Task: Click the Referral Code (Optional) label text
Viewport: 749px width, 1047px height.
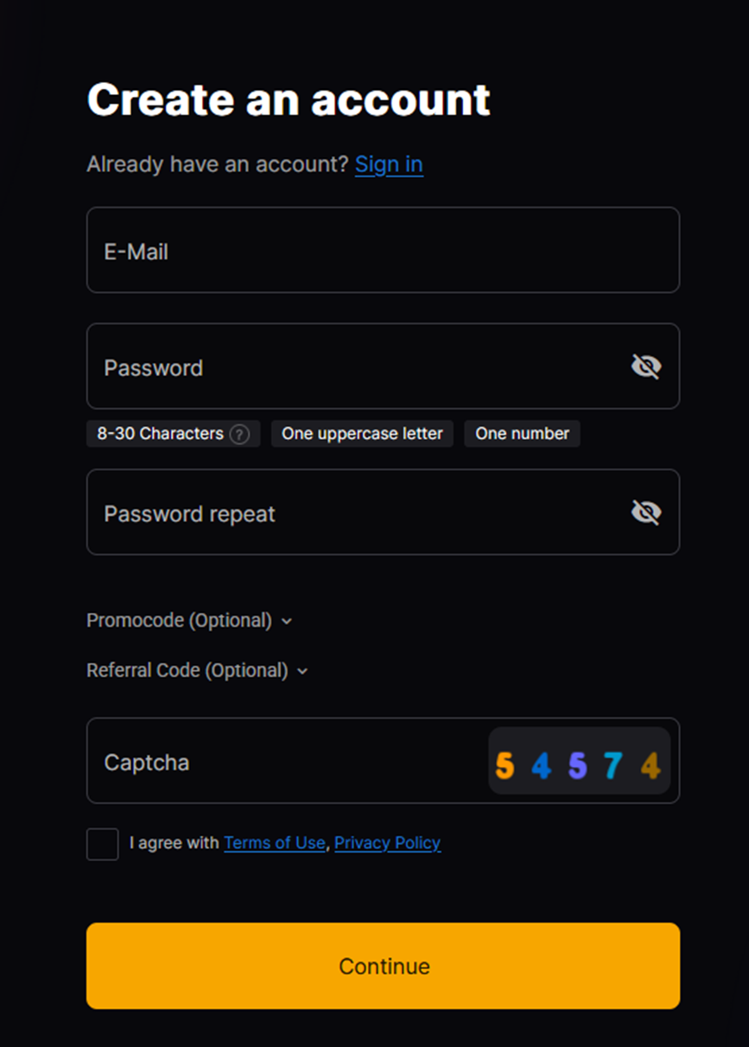Action: pos(187,670)
